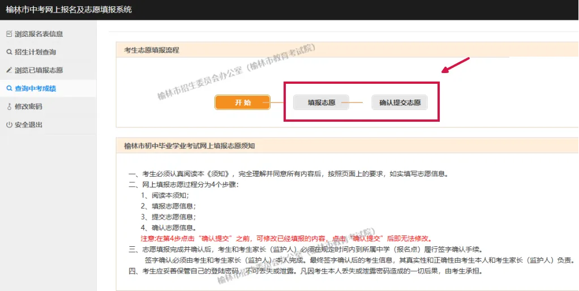Open the 查询中考成绩 sidebar page
Screen dimensions: 579x291
click(x=35, y=88)
